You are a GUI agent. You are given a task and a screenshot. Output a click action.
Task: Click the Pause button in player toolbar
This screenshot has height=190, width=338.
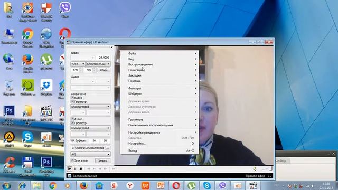(x=75, y=169)
